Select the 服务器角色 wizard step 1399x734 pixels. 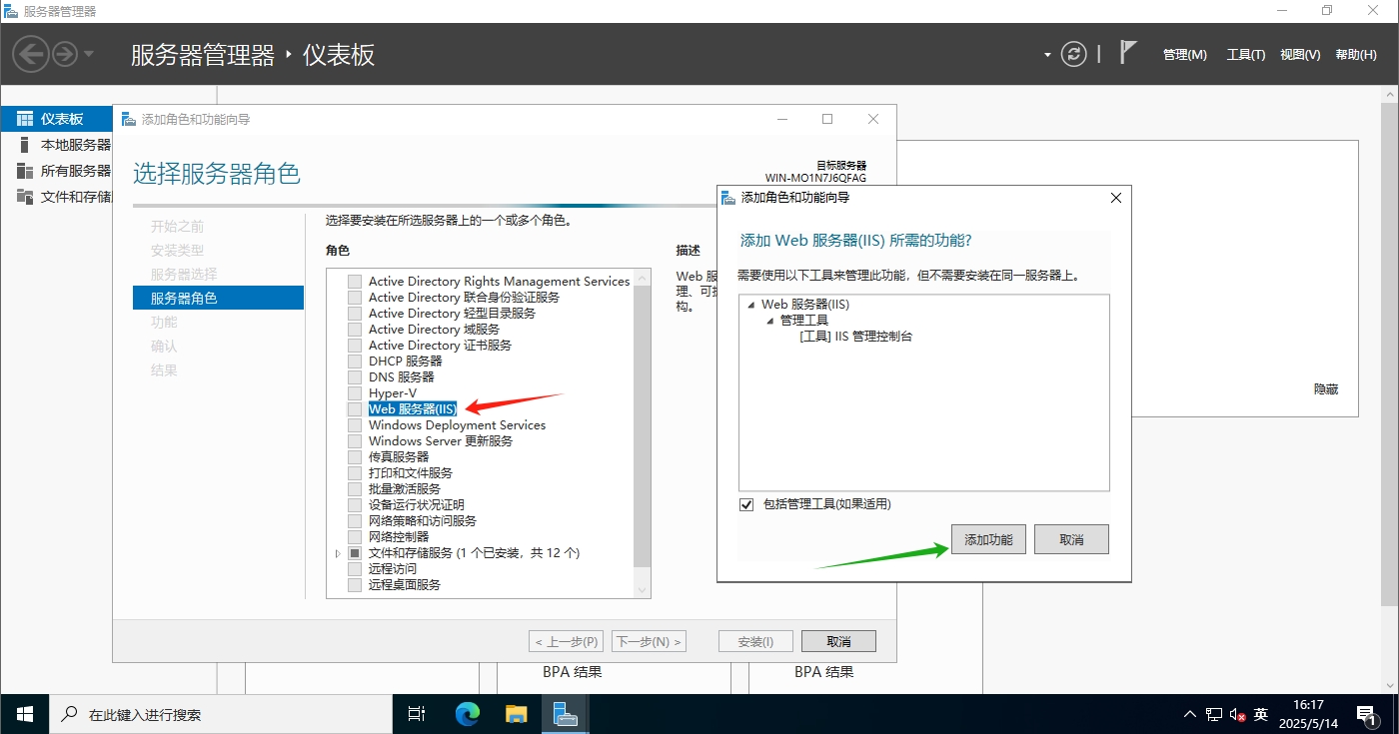coord(218,298)
